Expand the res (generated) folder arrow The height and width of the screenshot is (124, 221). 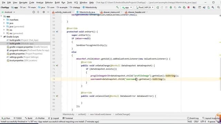pos(4,33)
